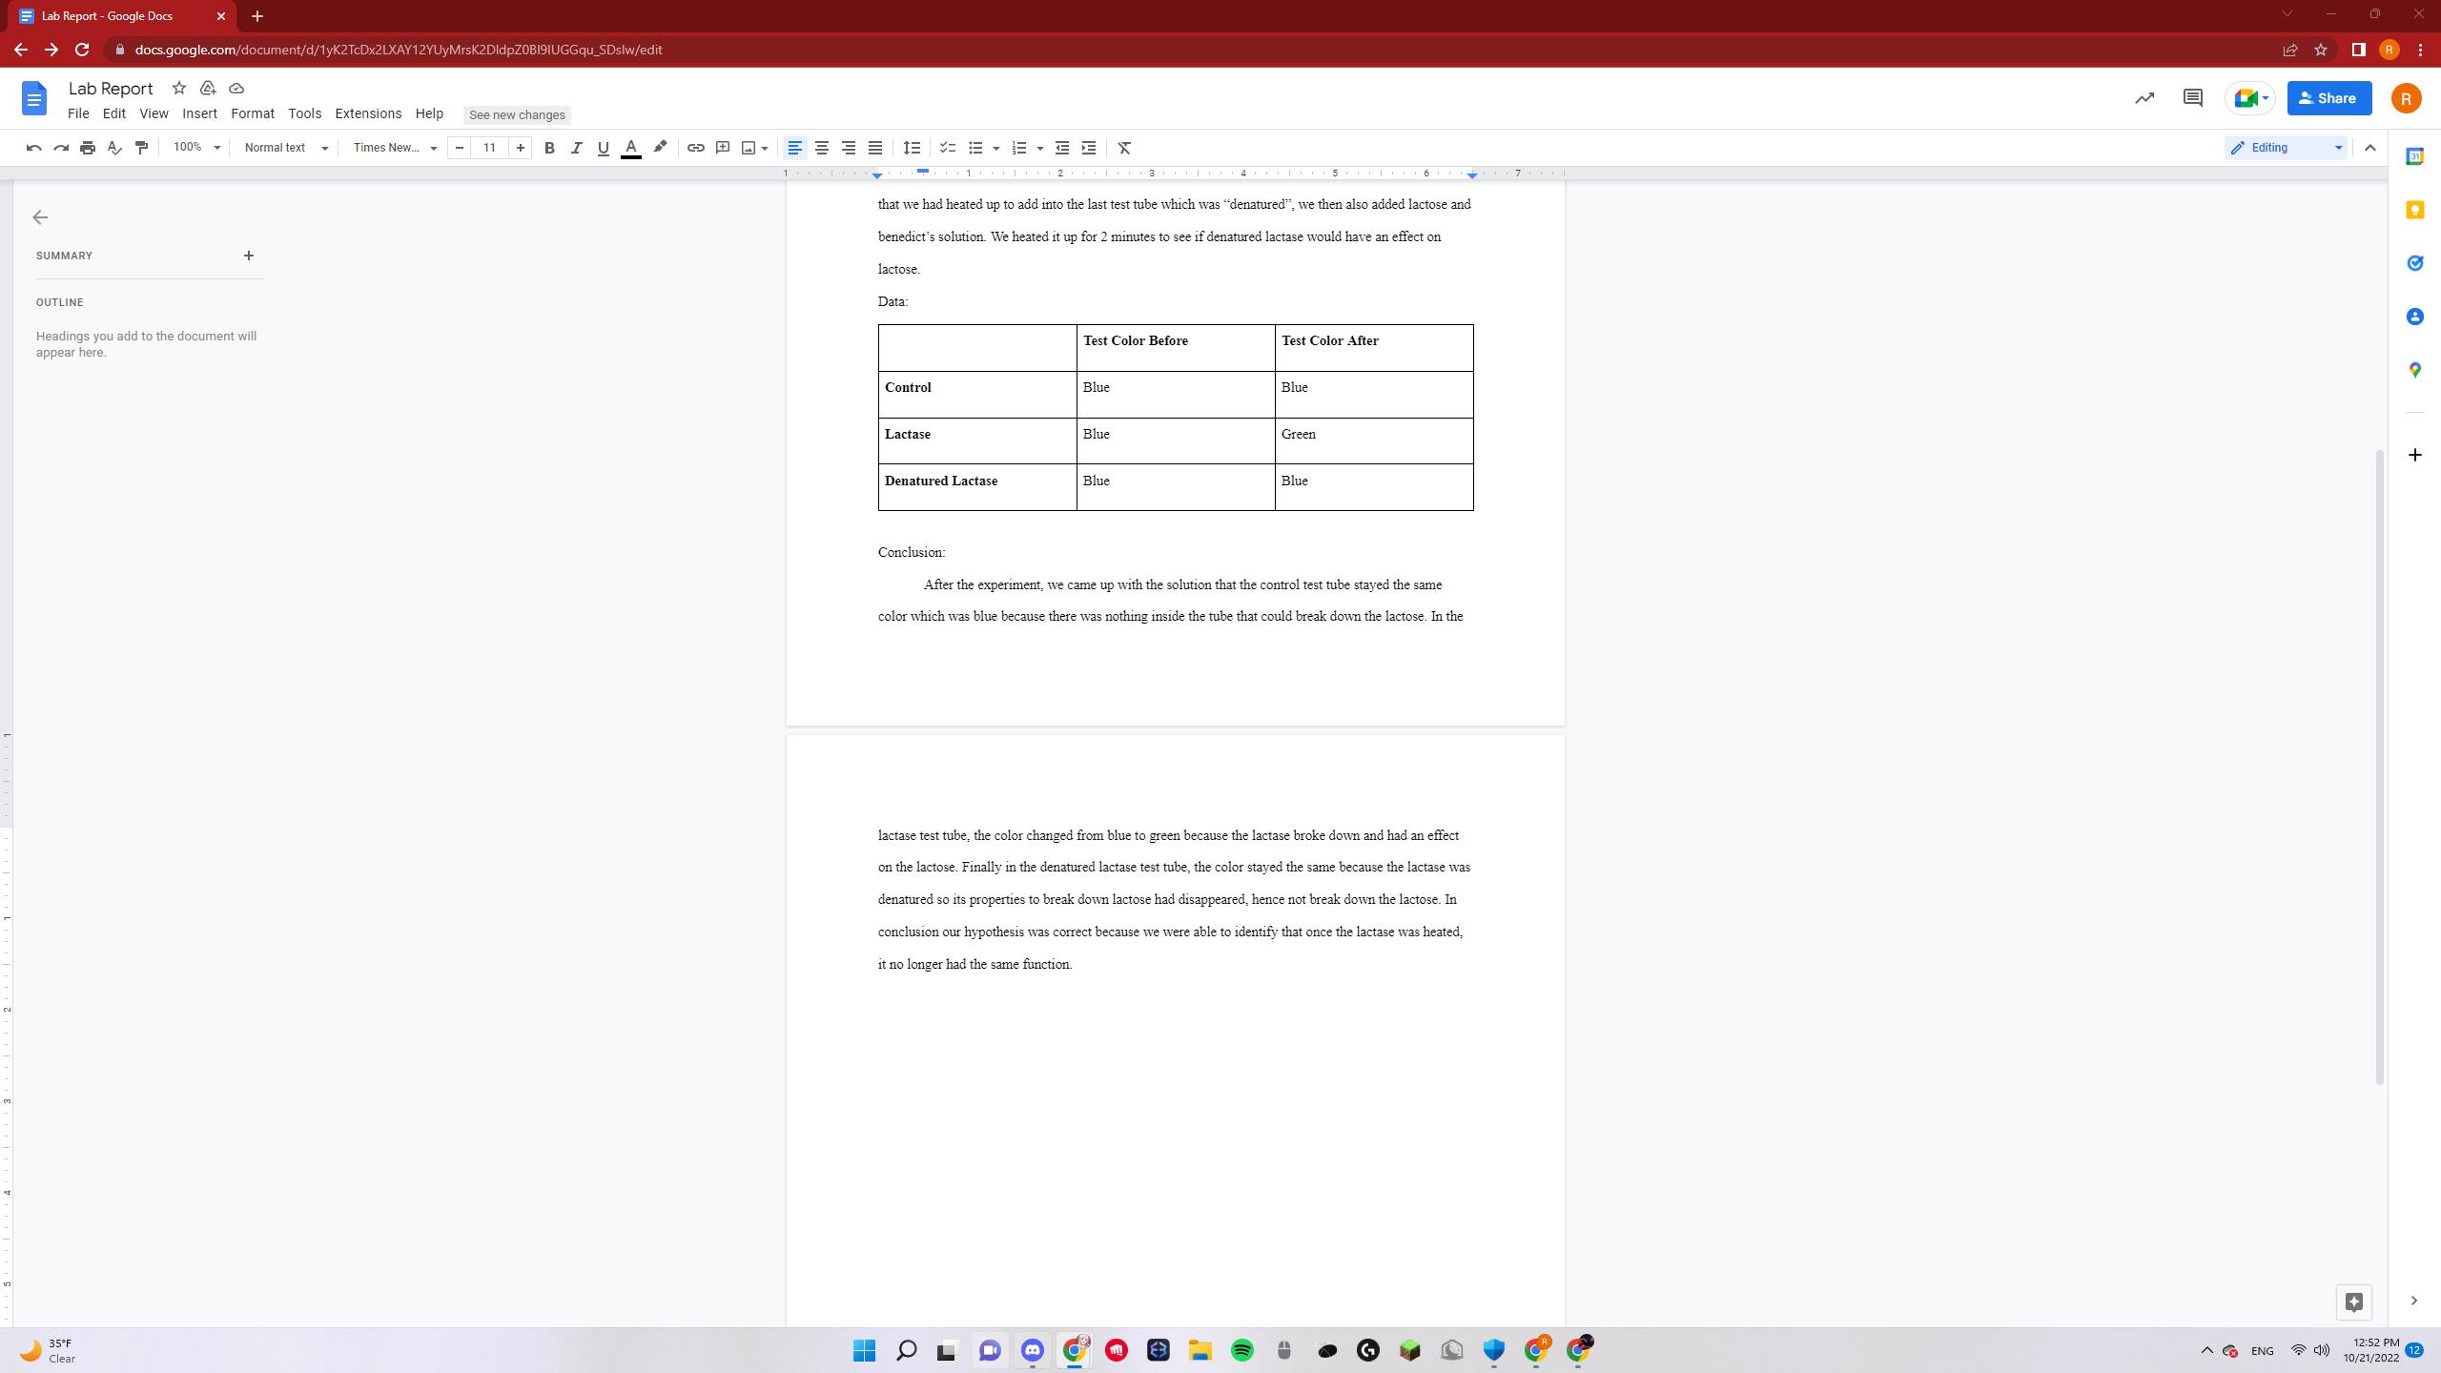This screenshot has height=1373, width=2441.
Task: Open the Format menu
Action: 252,113
